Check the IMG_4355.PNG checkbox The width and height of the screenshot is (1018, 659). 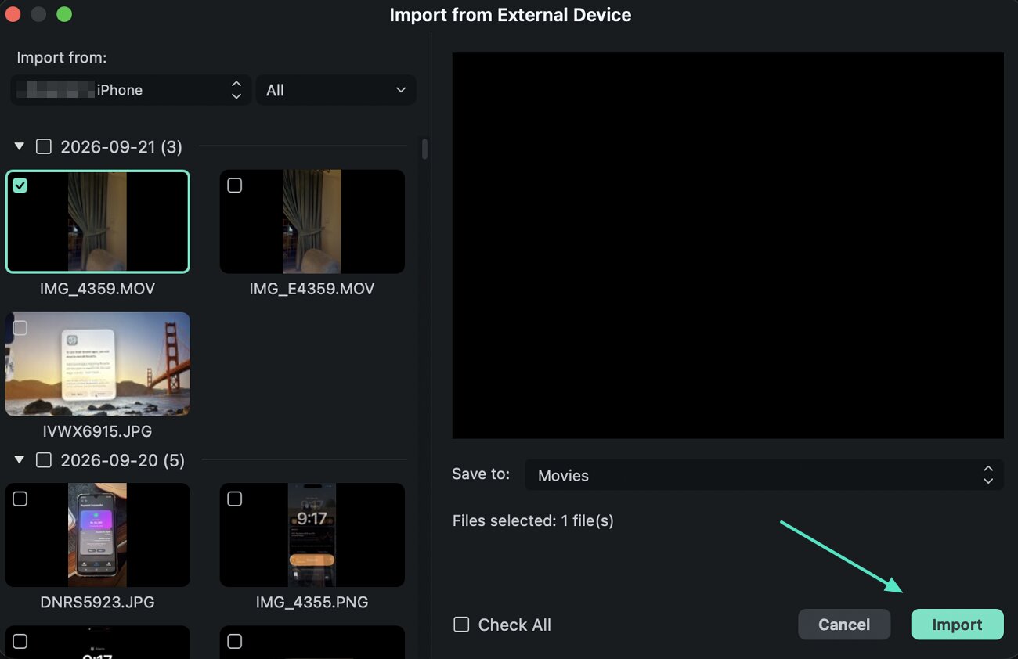tap(234, 499)
